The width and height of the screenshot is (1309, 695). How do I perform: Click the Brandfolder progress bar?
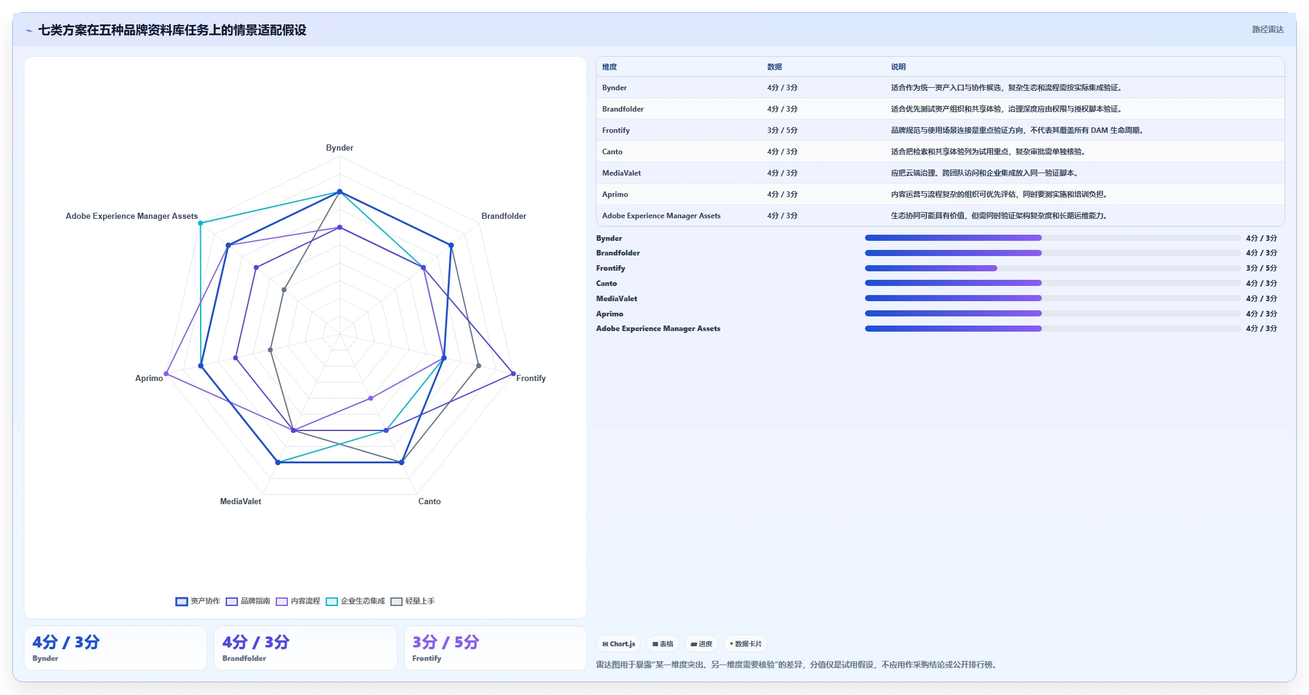tap(1052, 253)
